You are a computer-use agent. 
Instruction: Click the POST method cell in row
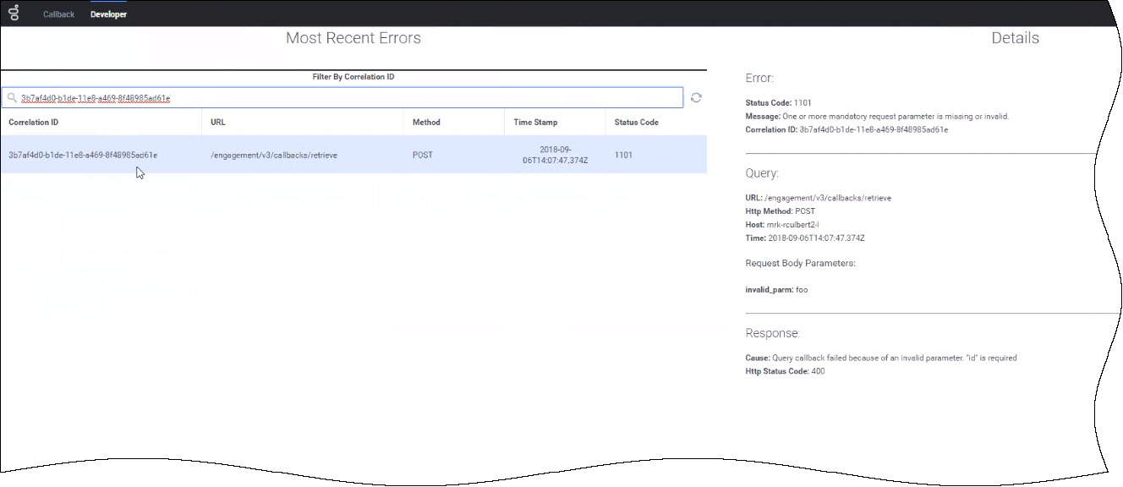point(423,156)
